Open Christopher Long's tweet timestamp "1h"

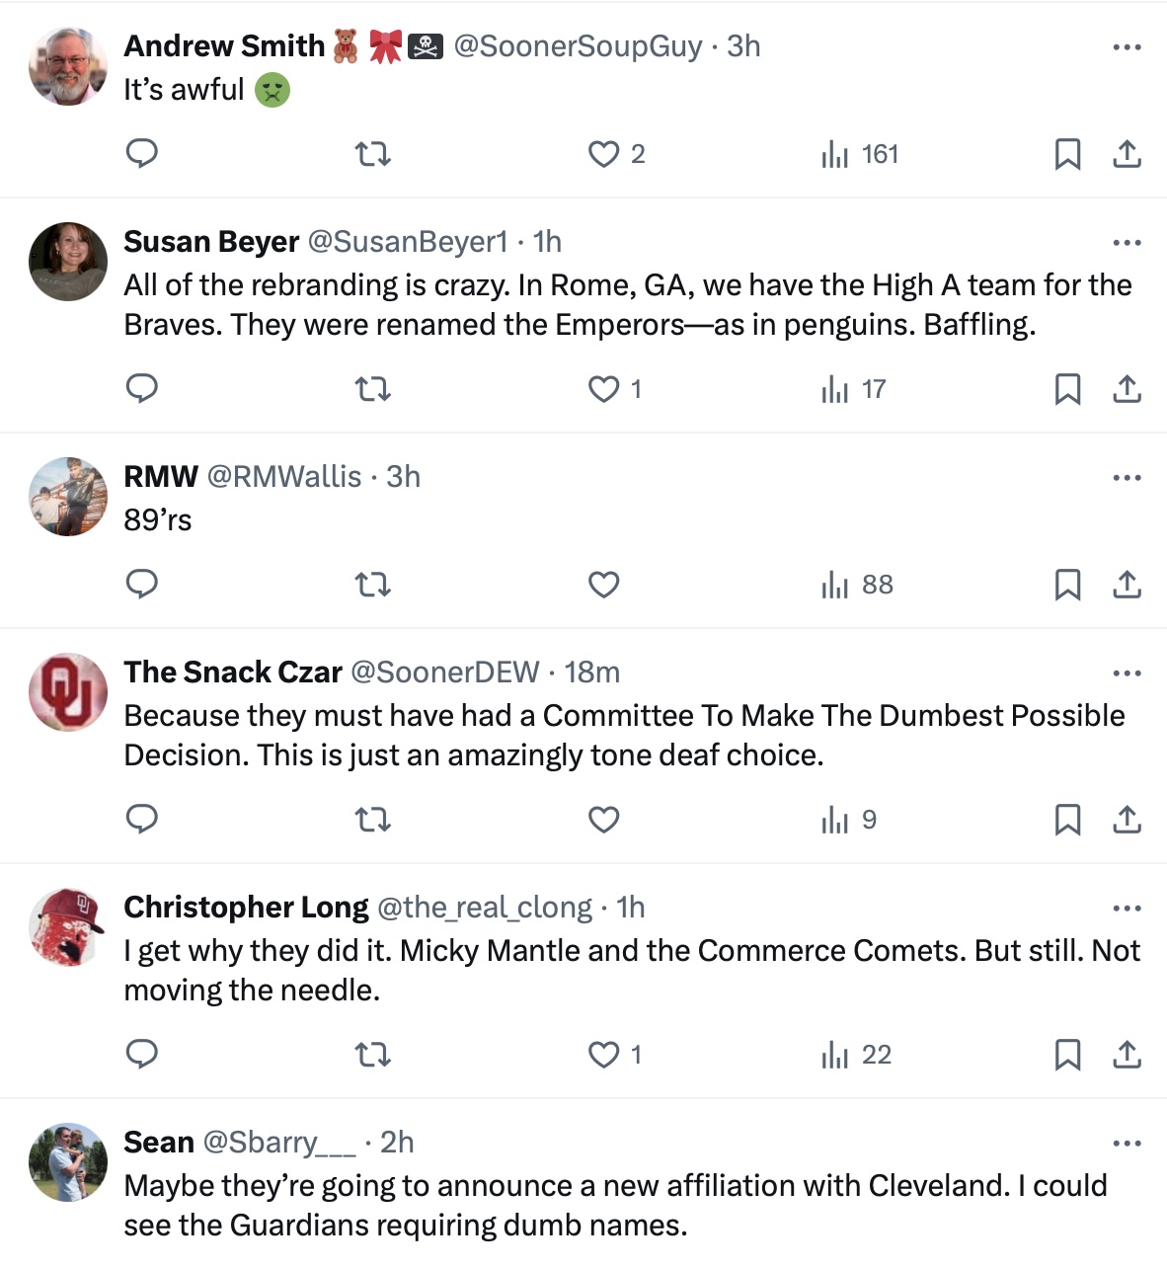pyautogui.click(x=630, y=908)
